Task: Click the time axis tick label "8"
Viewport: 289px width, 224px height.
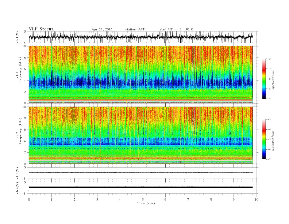Action: 211,199
